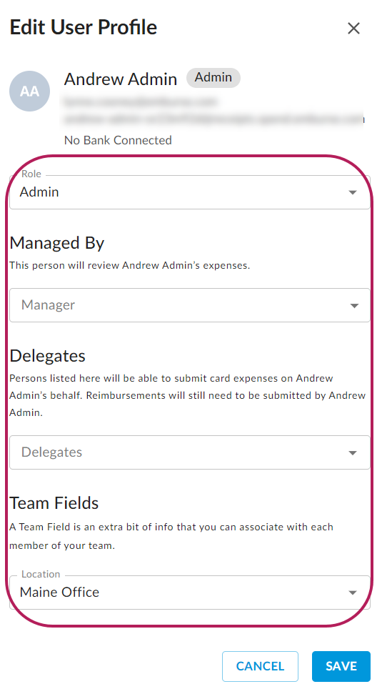Open the Role dropdown arrow
Screen dimensions: 387x684
(x=353, y=192)
